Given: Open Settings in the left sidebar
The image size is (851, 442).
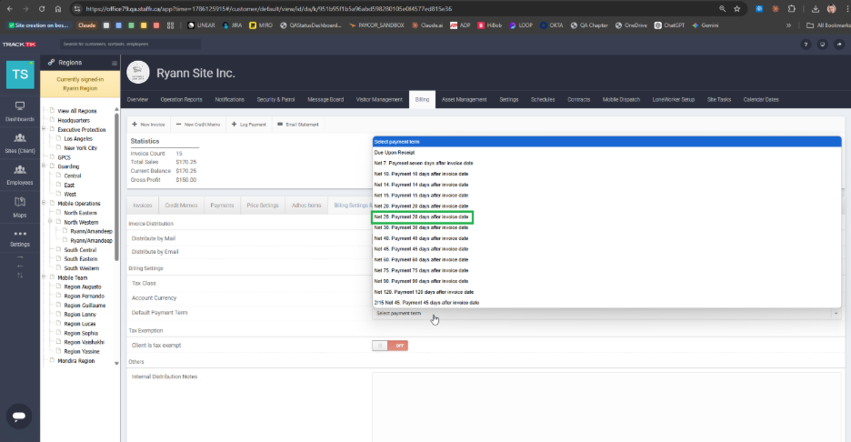Looking at the screenshot, I should click(20, 238).
